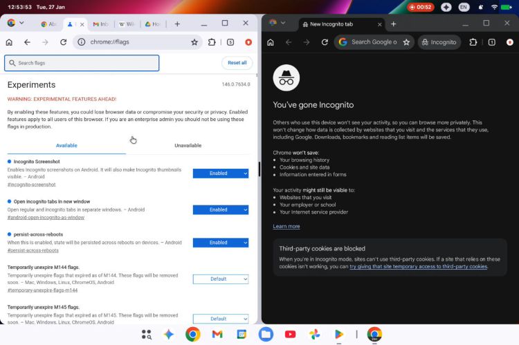Open Chrome from the taskbar

[193, 335]
